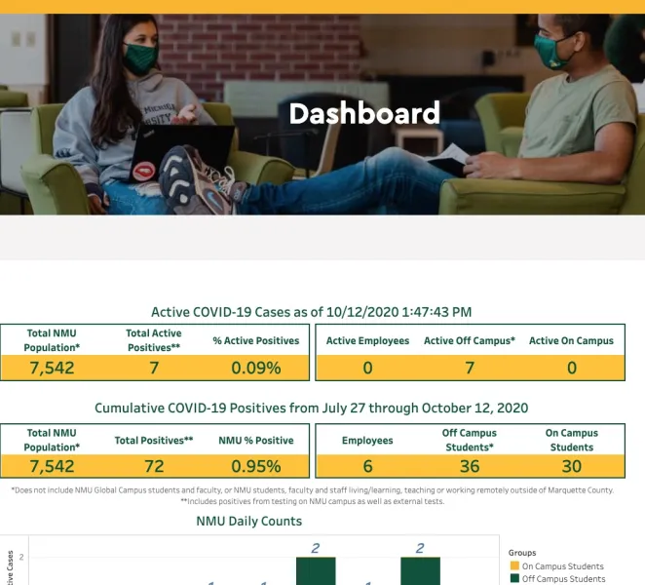645x585 pixels.
Task: Click the Active On Campus header
Action: click(571, 341)
